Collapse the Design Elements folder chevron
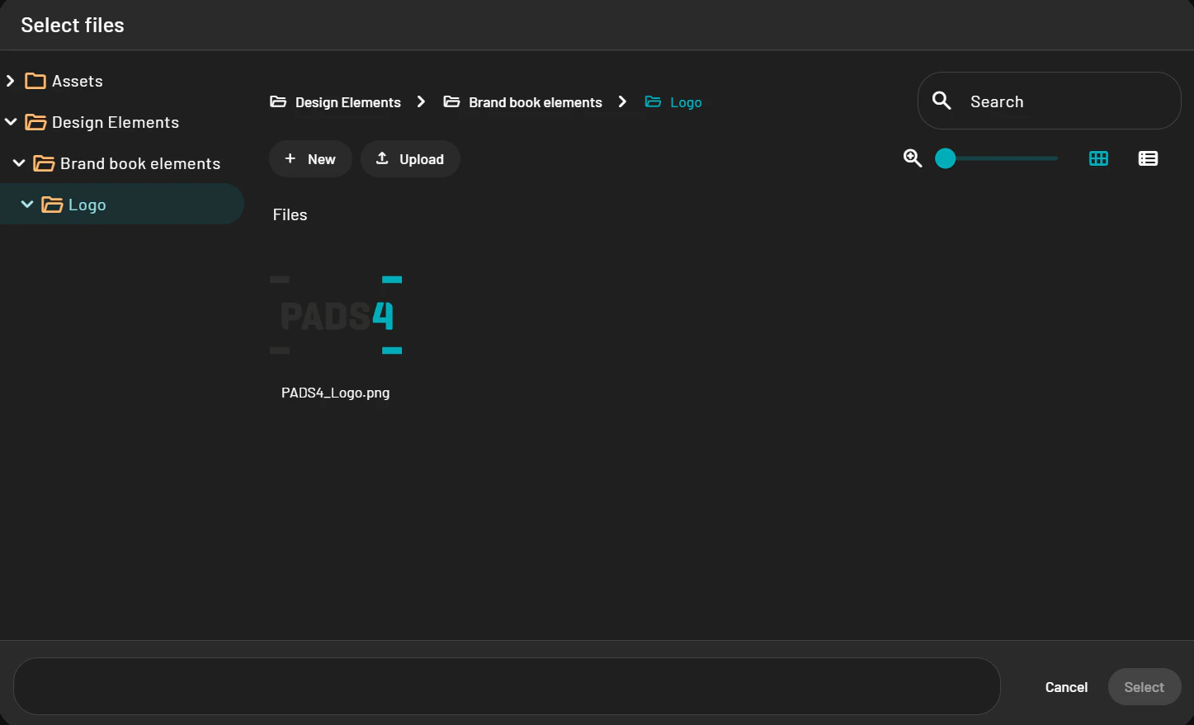The width and height of the screenshot is (1194, 725). point(11,122)
